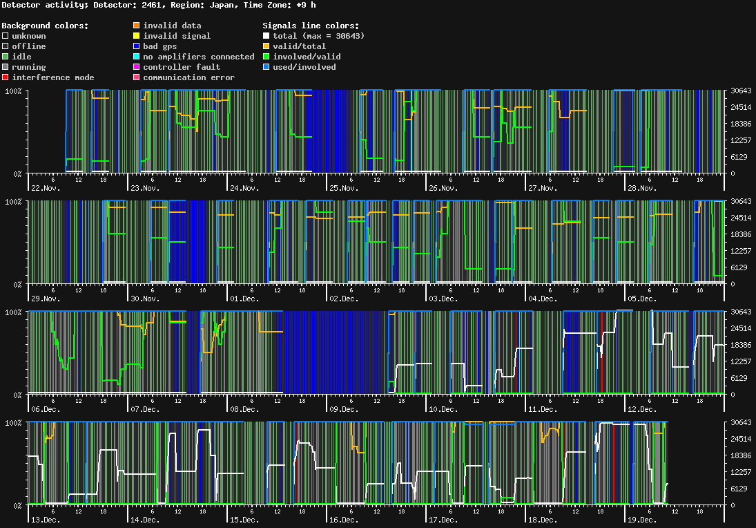This screenshot has width=756, height=528.
Task: Click the 25.Nov. date label
Action: [342, 188]
